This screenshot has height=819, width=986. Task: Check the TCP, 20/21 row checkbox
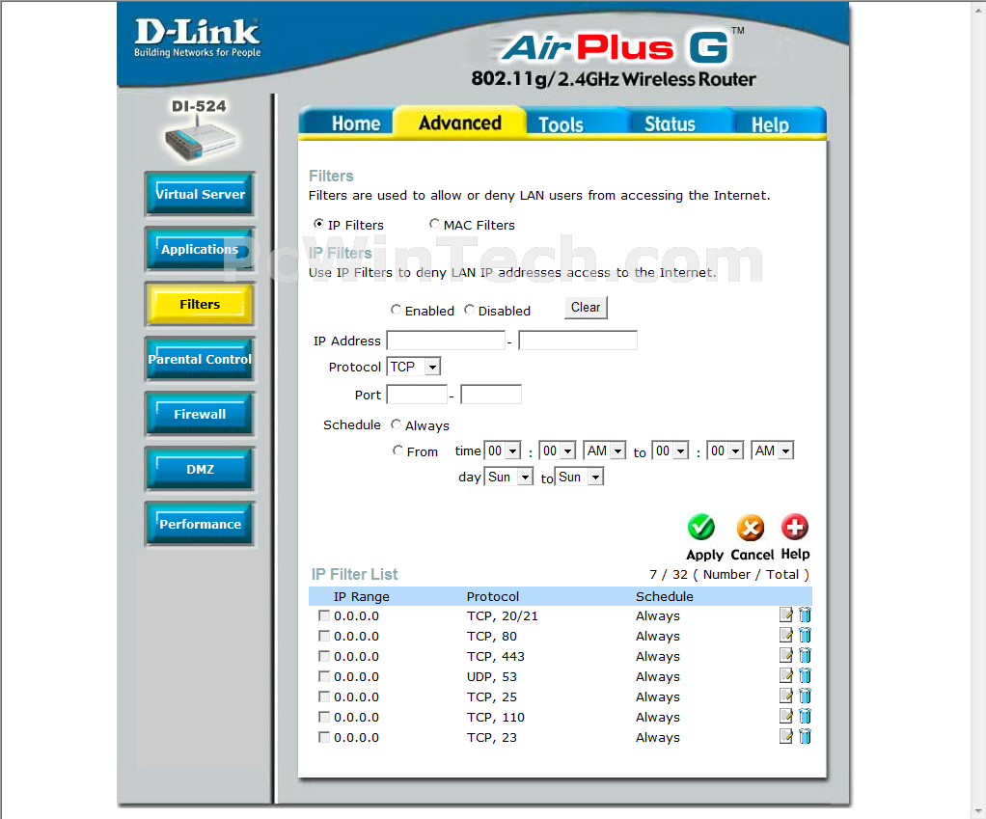(324, 616)
